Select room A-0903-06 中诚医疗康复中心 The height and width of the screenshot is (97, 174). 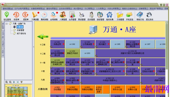point(110,80)
